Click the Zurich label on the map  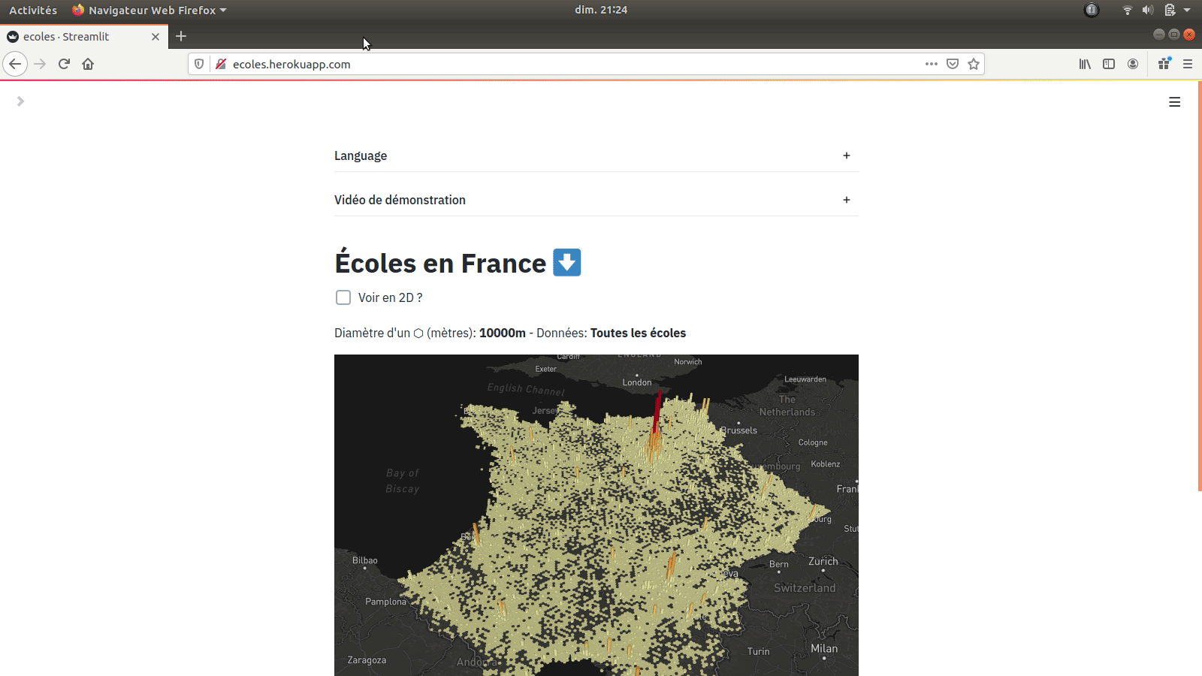point(823,561)
